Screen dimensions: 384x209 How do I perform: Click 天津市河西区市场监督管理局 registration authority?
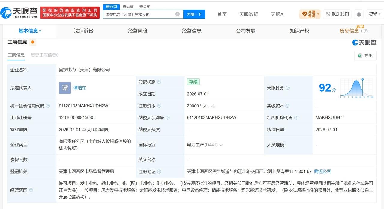[87, 172]
